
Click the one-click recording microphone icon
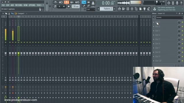(x=177, y=3)
